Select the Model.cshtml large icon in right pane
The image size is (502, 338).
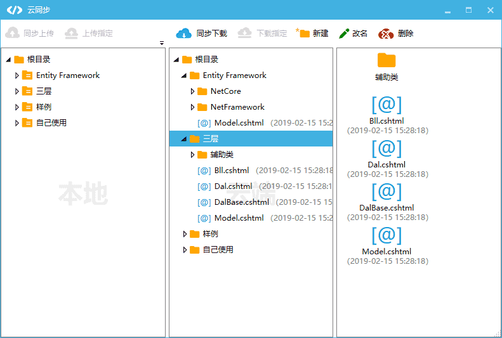tap(386, 235)
